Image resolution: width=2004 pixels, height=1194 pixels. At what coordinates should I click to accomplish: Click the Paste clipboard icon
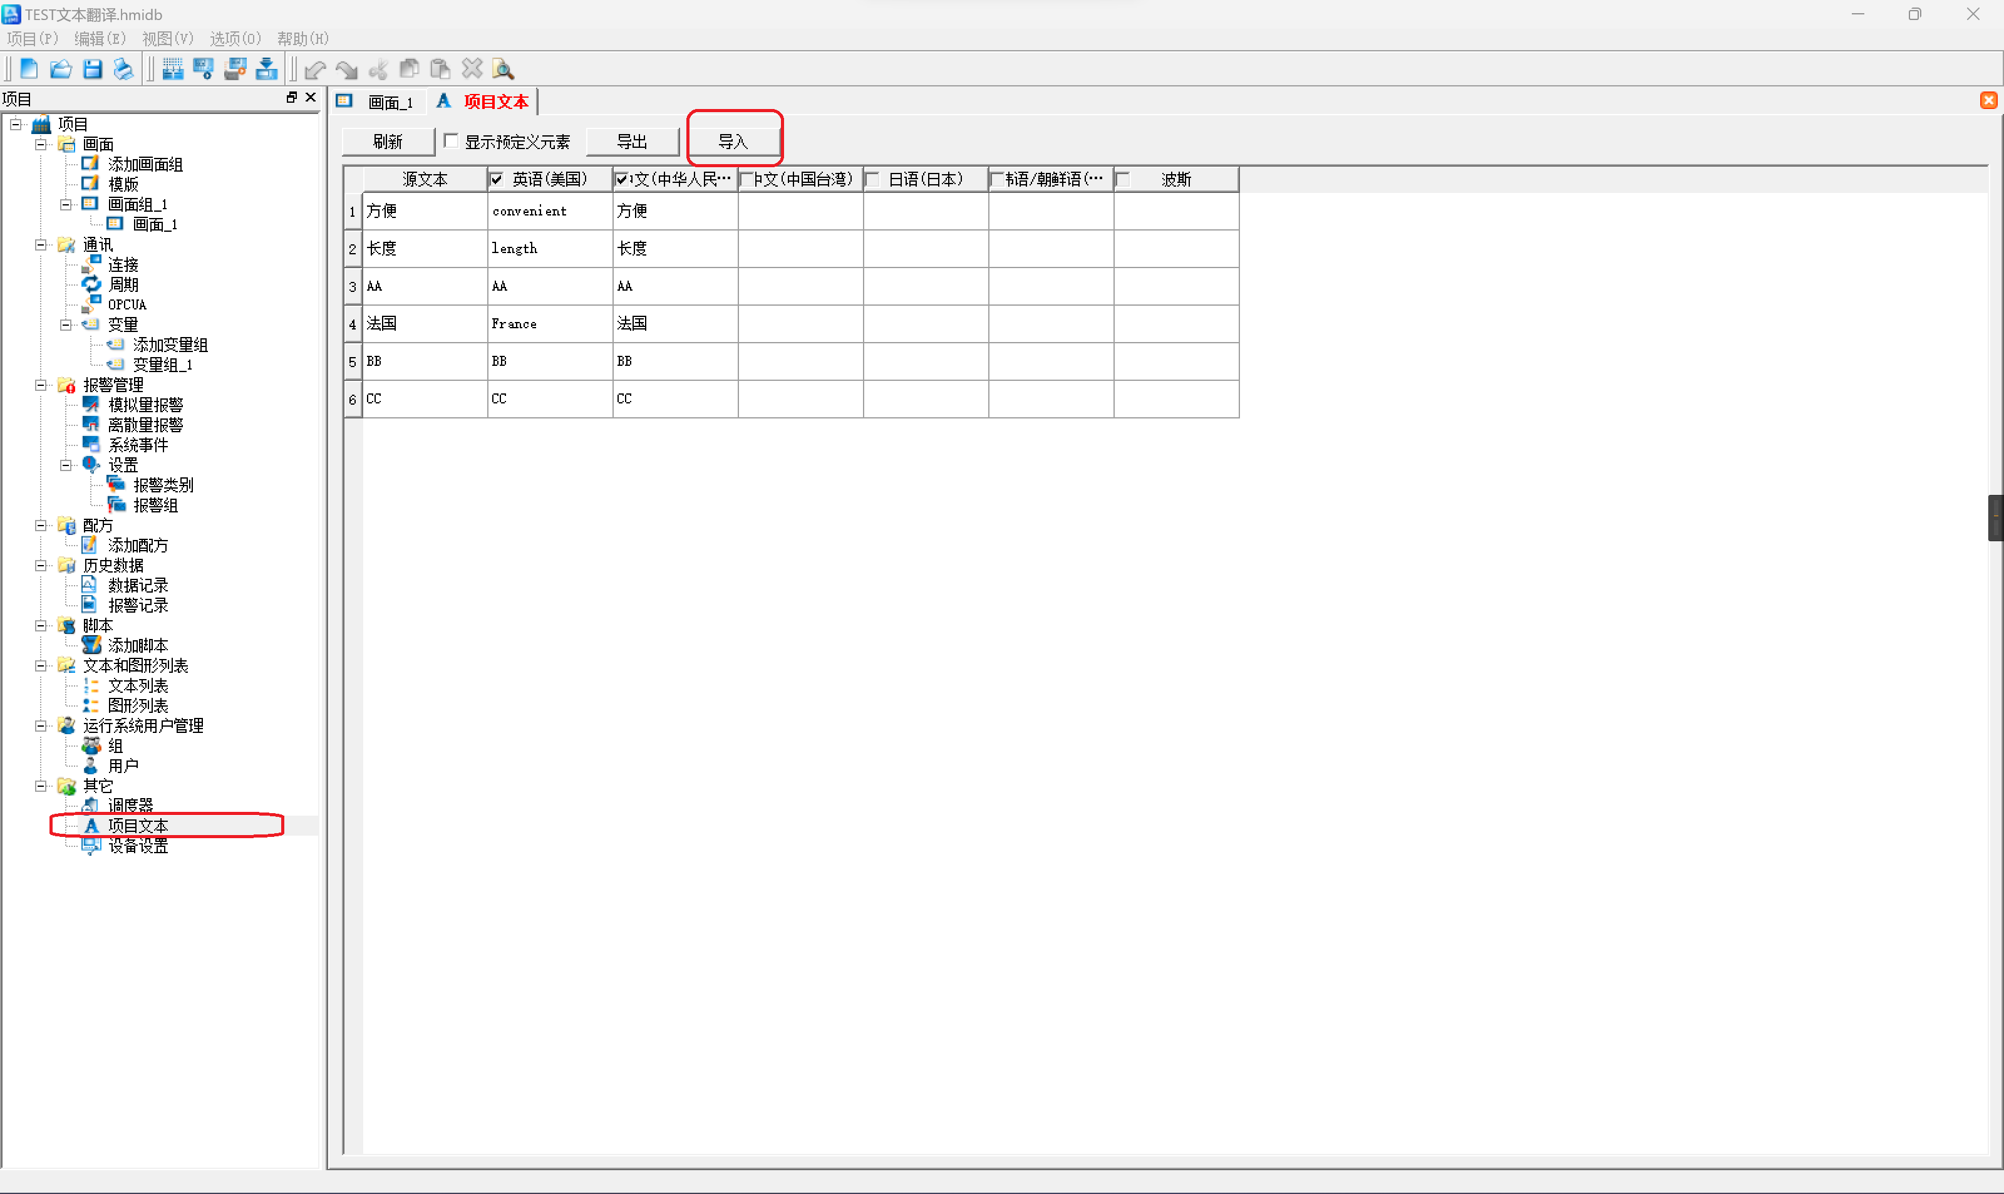coord(440,69)
